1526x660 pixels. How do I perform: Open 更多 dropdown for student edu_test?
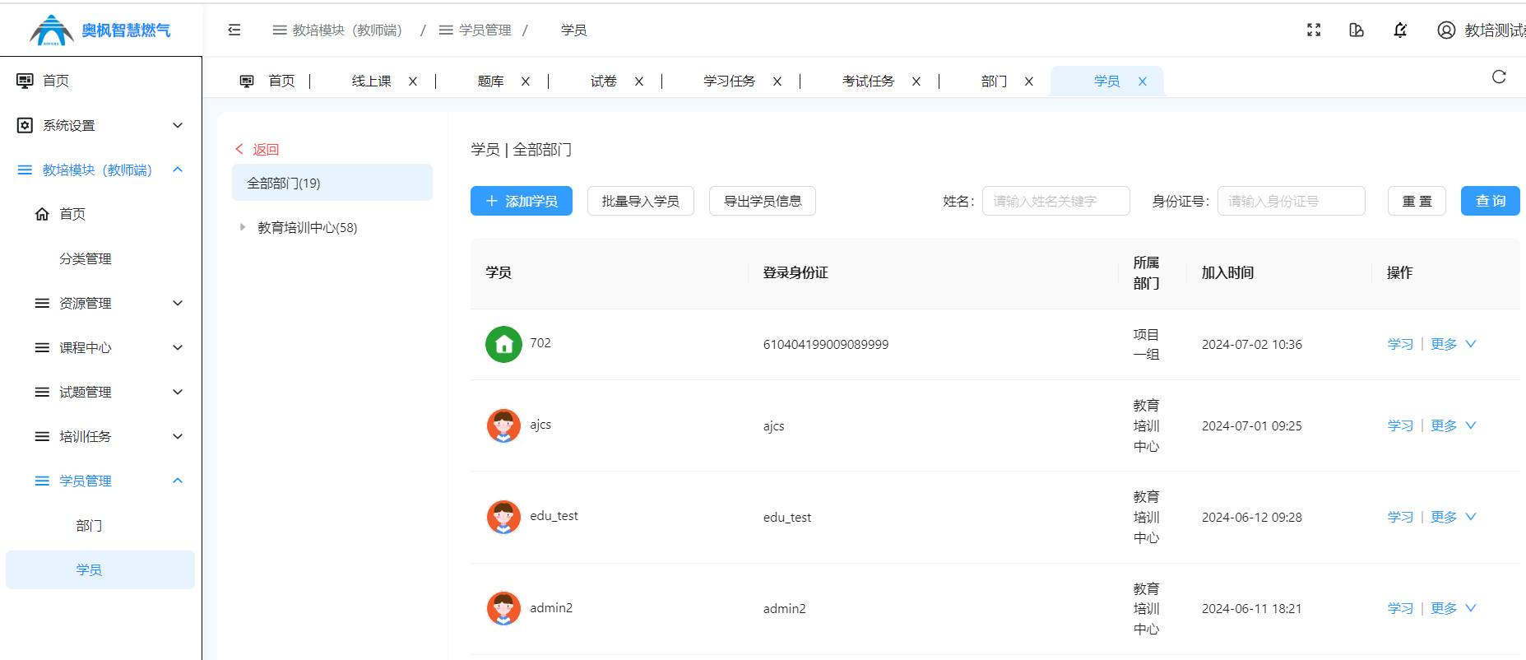(x=1454, y=517)
